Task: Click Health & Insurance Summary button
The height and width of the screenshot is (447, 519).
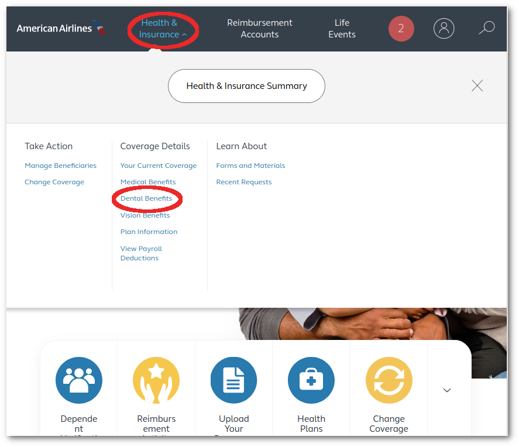Action: pos(246,86)
